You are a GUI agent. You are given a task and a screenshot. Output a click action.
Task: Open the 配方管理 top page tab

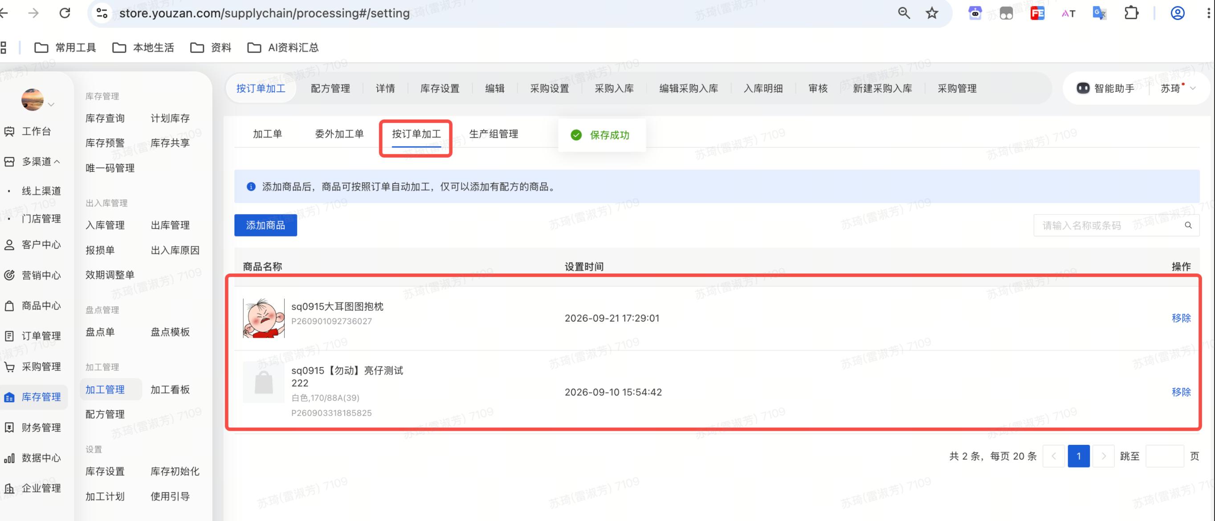[x=330, y=88]
